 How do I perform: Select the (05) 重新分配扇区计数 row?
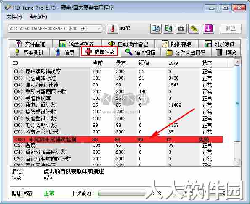(118, 92)
